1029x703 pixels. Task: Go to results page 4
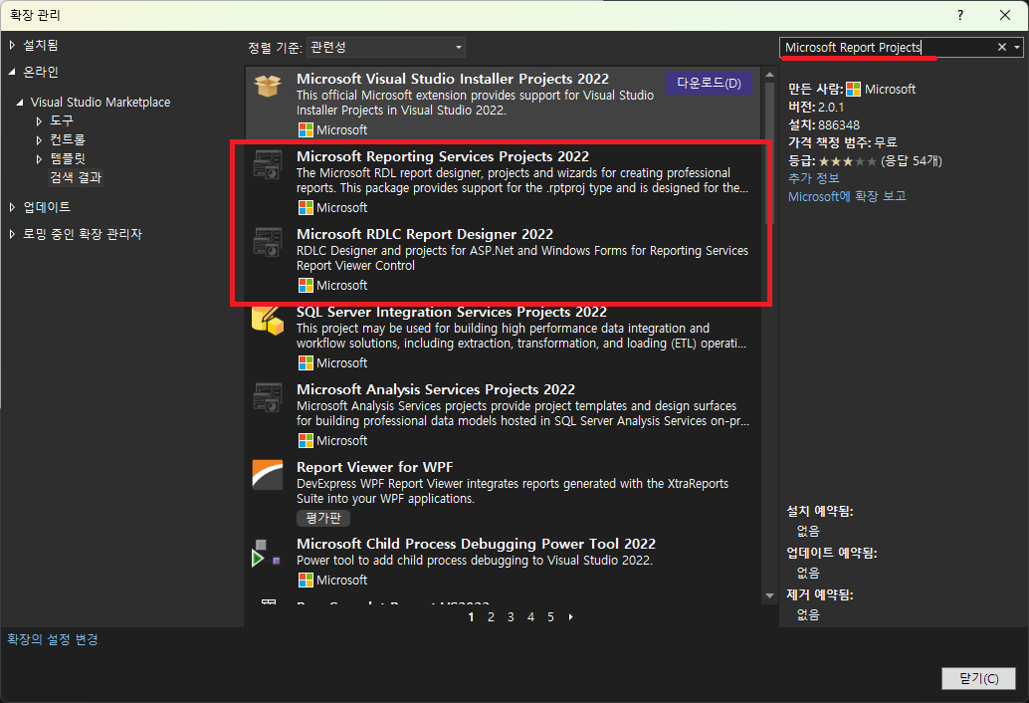(530, 617)
